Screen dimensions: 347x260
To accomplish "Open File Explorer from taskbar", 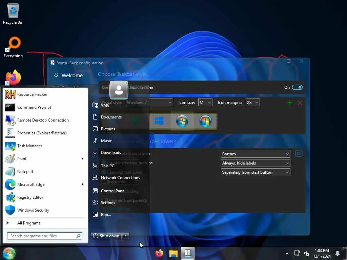I will 173,253.
